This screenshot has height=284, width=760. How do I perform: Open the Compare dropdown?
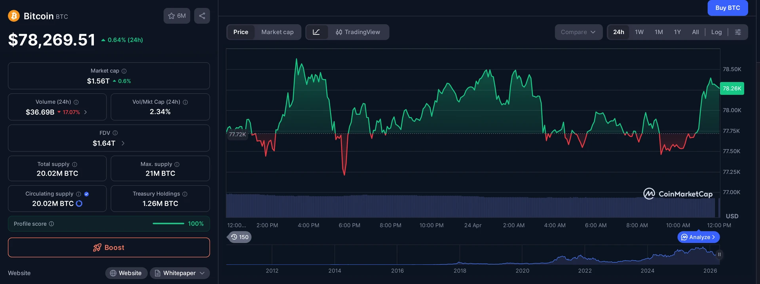[x=578, y=32]
